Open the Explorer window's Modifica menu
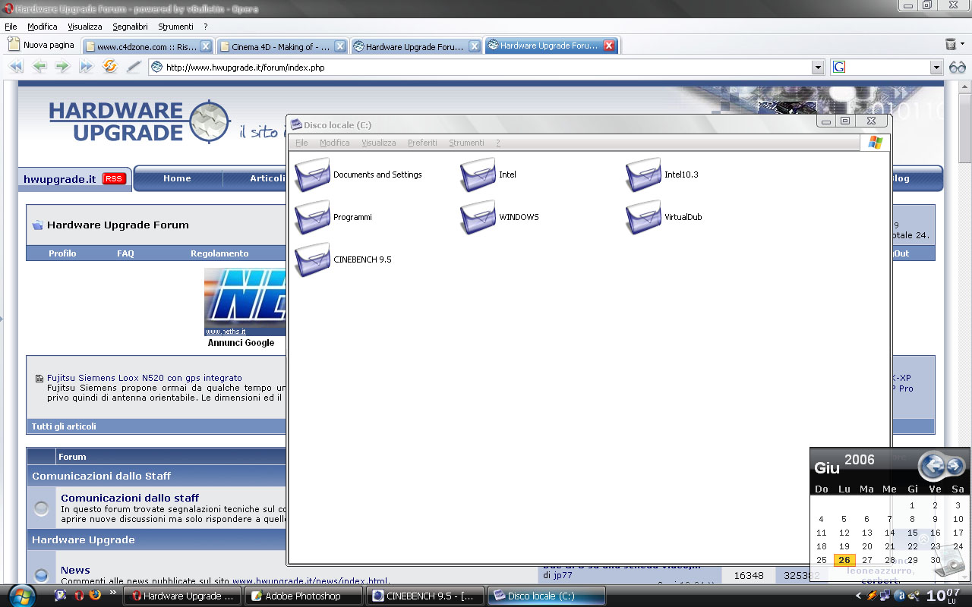 click(335, 143)
